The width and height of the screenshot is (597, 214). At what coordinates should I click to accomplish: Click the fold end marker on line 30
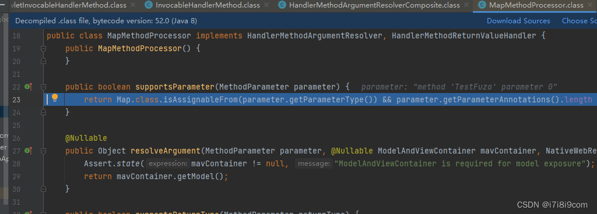pyautogui.click(x=43, y=188)
